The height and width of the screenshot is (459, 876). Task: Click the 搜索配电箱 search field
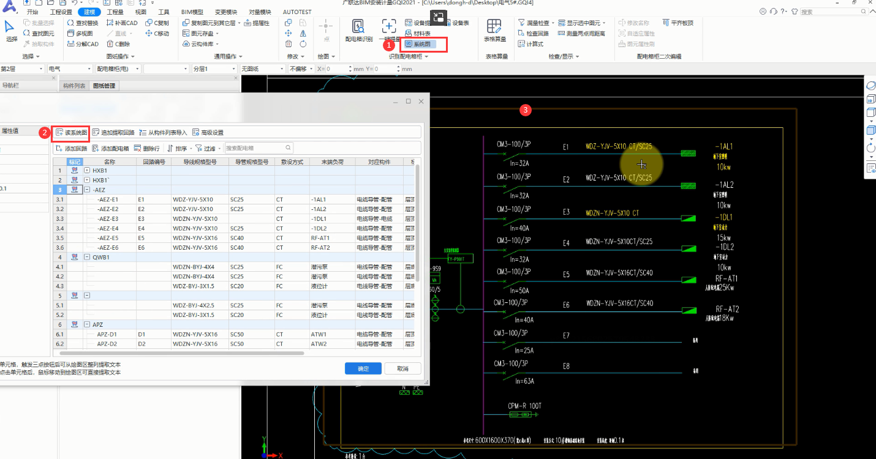[259, 148]
